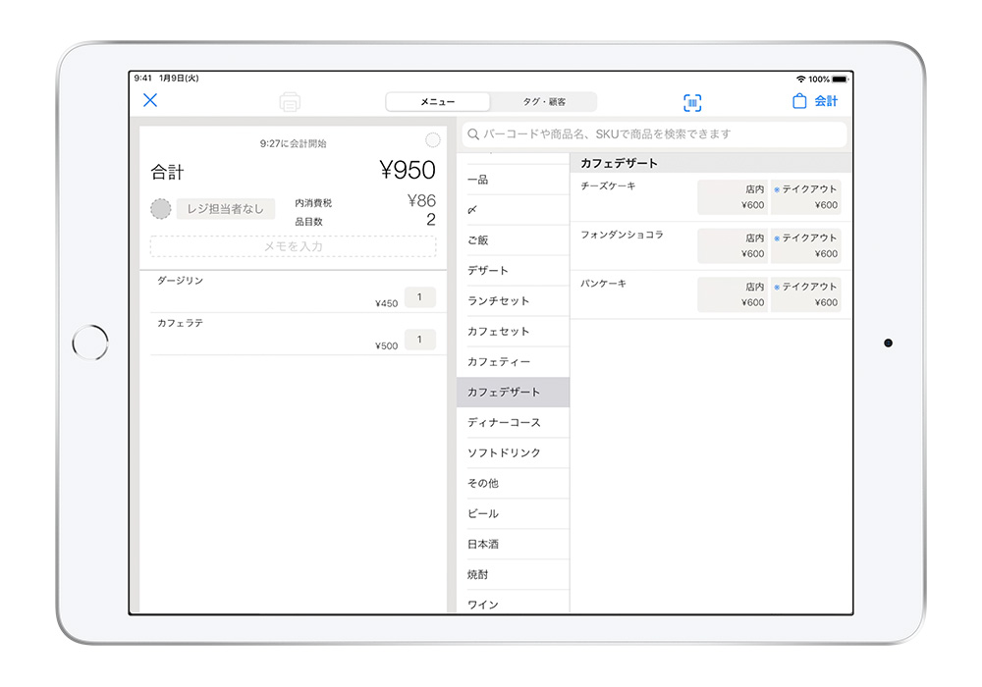982x687 pixels.
Task: Click the ¥950 total amount
Action: tap(408, 170)
